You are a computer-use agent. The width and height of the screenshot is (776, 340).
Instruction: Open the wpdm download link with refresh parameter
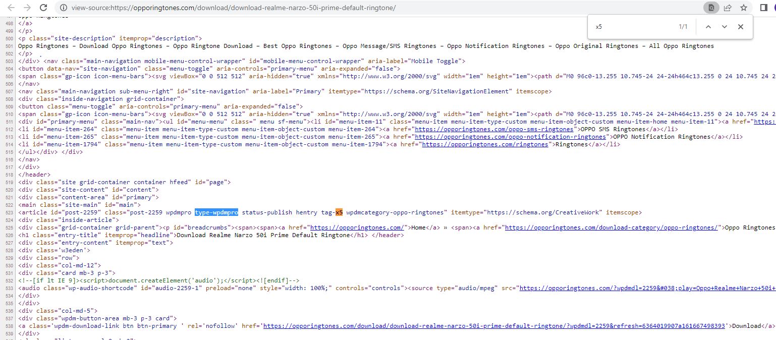click(x=495, y=326)
